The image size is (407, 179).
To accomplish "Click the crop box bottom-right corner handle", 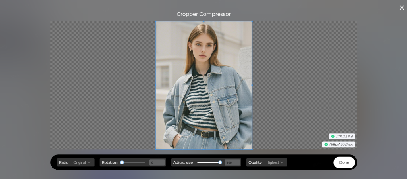I will [252, 149].
